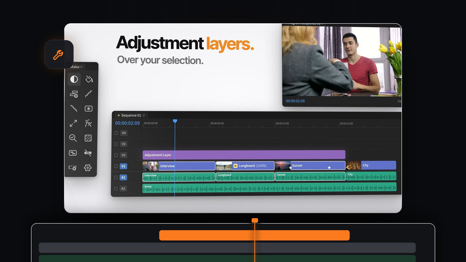Click the 00:00:15:00 ruler mark
The width and height of the screenshot is (466, 262).
click(x=346, y=123)
